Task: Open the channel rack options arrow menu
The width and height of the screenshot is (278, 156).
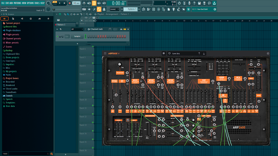Action: click(57, 29)
